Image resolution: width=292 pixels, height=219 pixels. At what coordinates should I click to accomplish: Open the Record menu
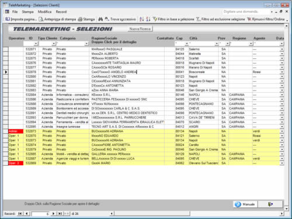click(x=61, y=12)
